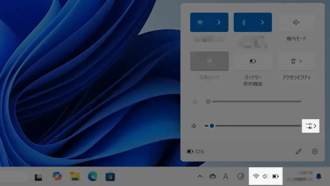Image resolution: width=330 pixels, height=186 pixels.
Task: Turn on battery saver (バッテリー節約機能)
Action: coord(253,61)
